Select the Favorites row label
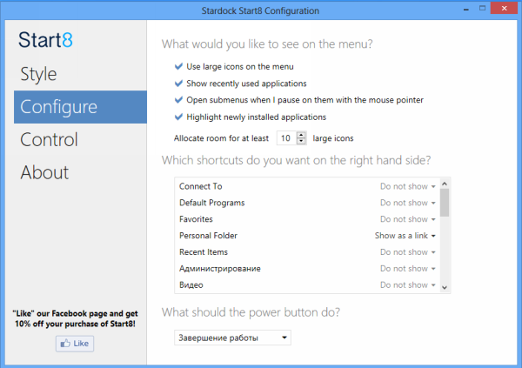Screen dimensions: 522x368 pyautogui.click(x=196, y=219)
